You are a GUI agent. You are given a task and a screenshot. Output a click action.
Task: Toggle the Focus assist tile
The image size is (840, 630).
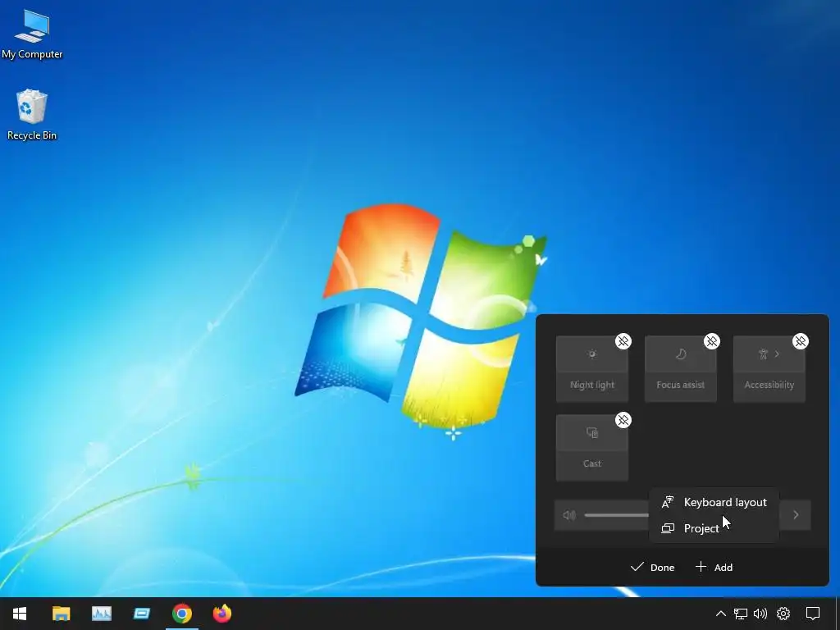tap(680, 369)
